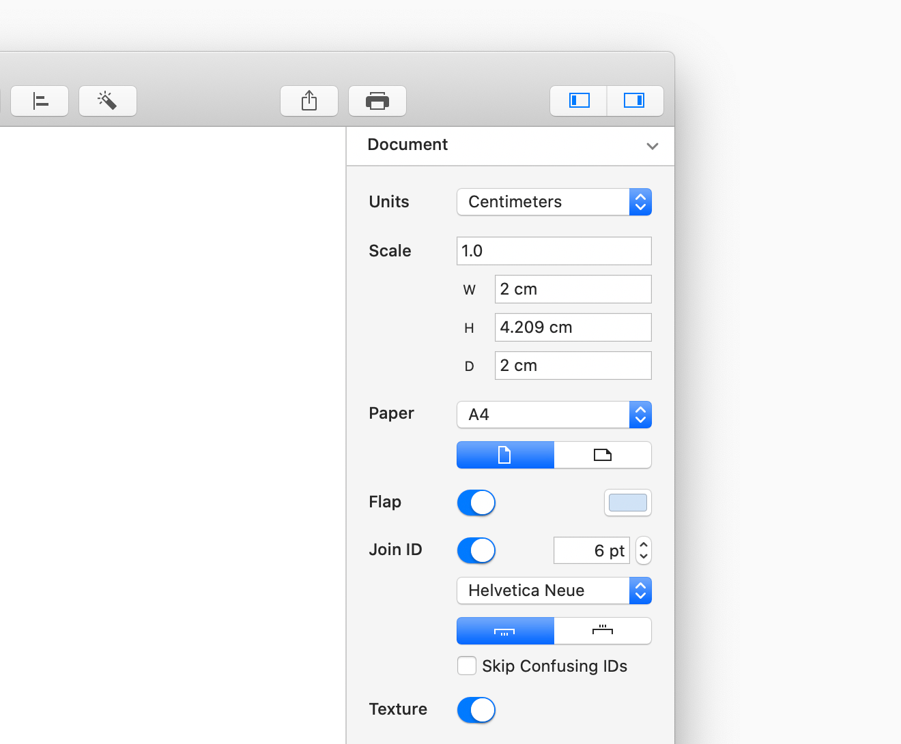Click the magic wand toolbar button

108,101
